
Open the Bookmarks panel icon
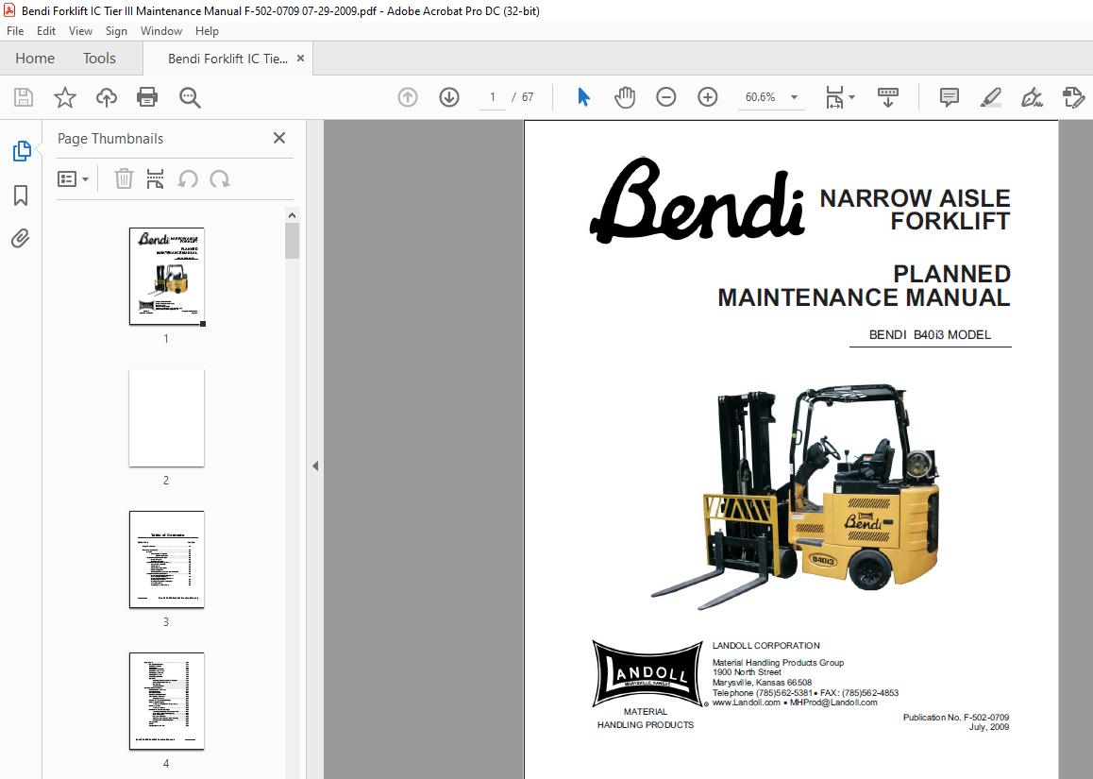point(21,195)
